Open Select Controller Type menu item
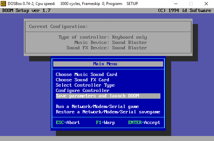The width and height of the screenshot is (214, 141). tap(85, 85)
